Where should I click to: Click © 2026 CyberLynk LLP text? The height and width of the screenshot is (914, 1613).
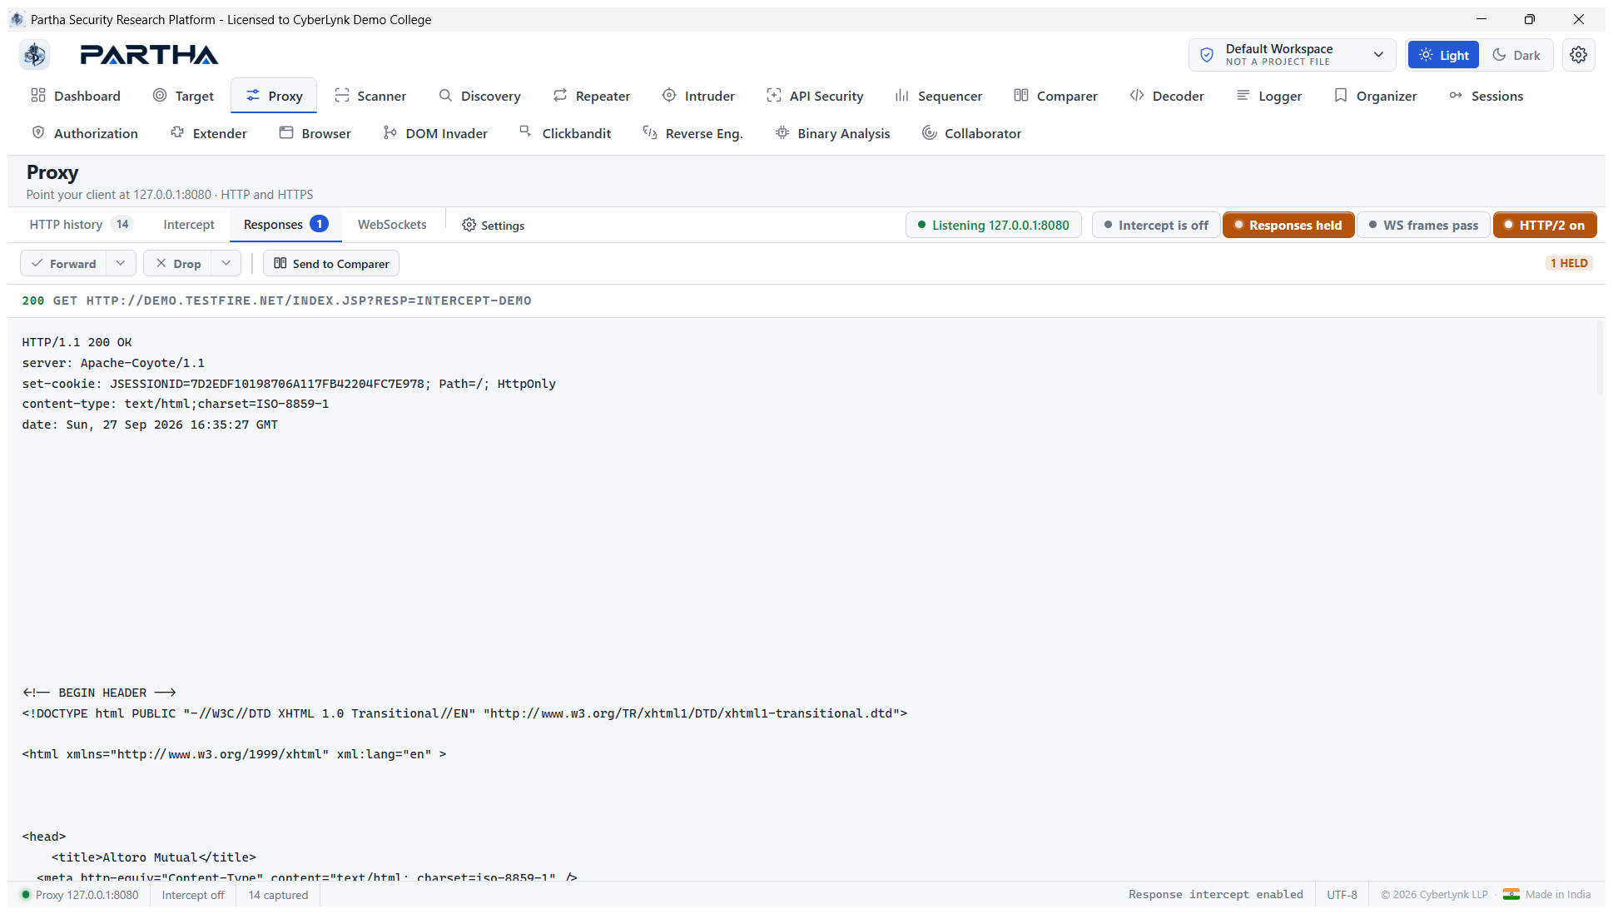point(1434,895)
